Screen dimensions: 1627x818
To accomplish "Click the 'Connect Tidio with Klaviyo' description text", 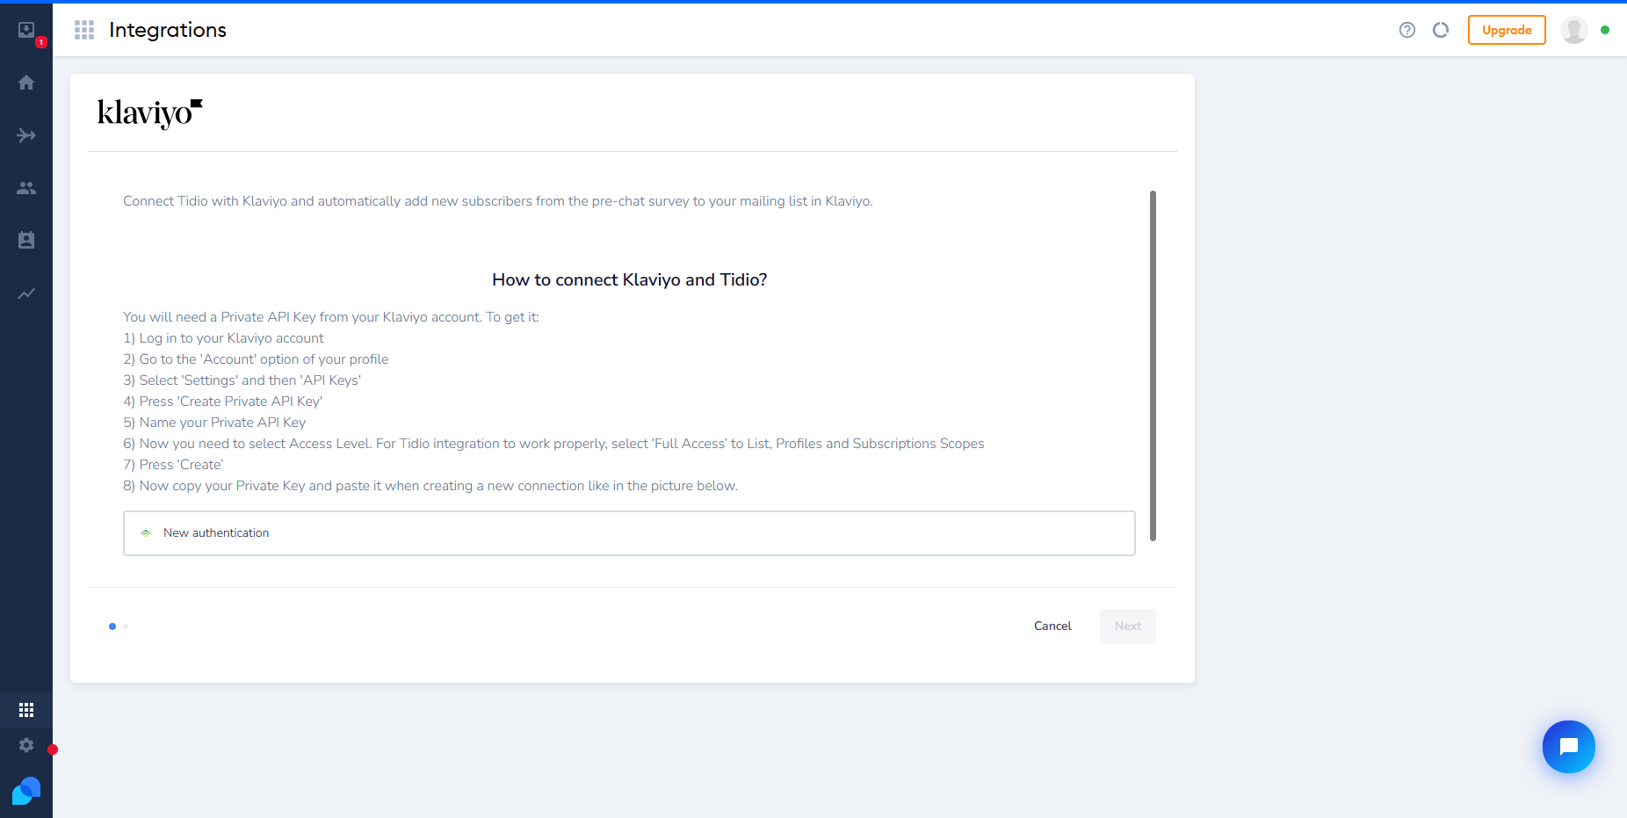I will [497, 201].
